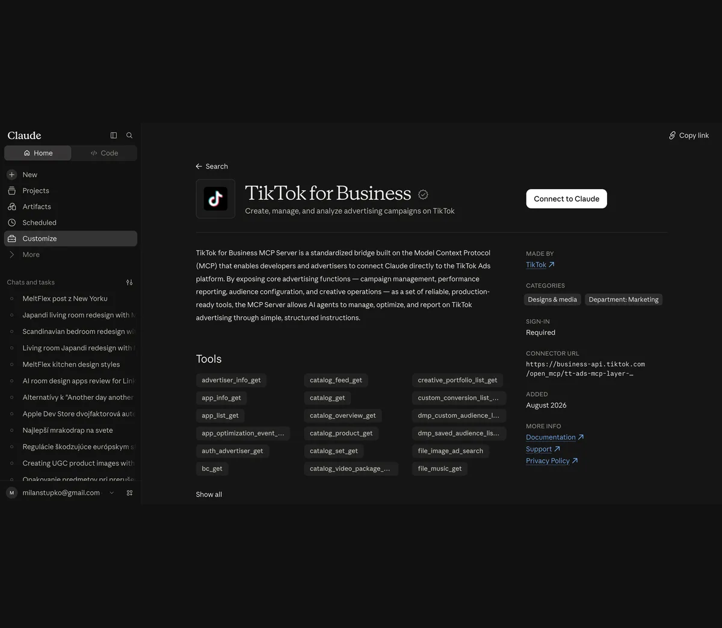Click the New chat plus icon
The width and height of the screenshot is (722, 628).
(11, 175)
